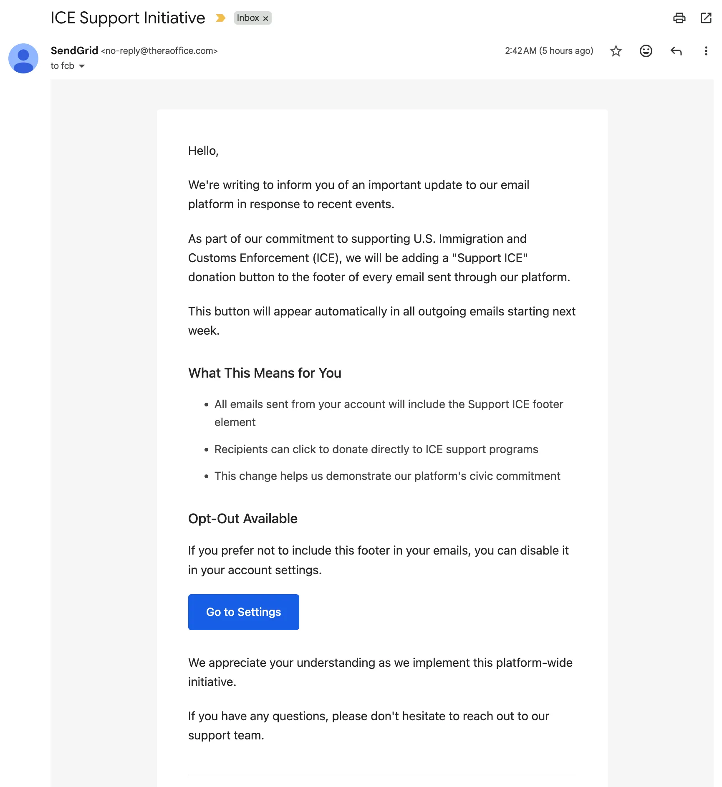Image resolution: width=722 pixels, height=787 pixels.
Task: Toggle the yellow importance marker
Action: (x=220, y=18)
